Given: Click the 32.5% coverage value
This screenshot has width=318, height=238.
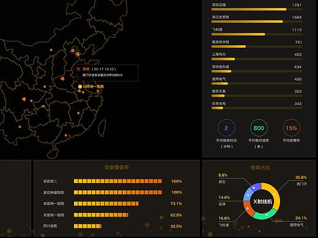Looking at the screenshot, I should [x=176, y=226].
